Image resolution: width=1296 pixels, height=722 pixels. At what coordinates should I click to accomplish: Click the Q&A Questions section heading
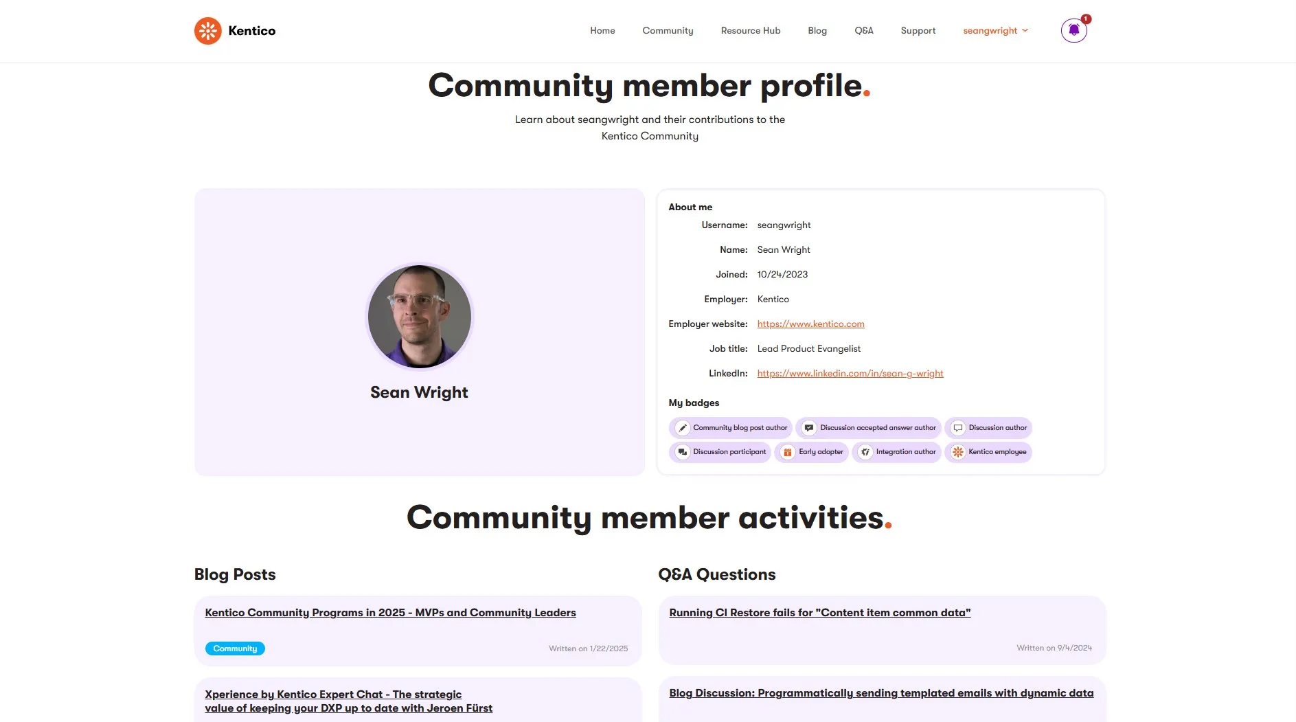pyautogui.click(x=716, y=574)
